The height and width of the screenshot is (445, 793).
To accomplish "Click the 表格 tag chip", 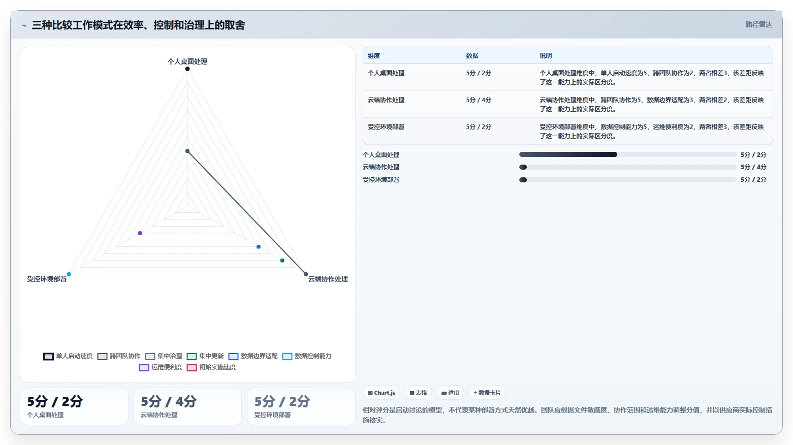I will point(418,393).
